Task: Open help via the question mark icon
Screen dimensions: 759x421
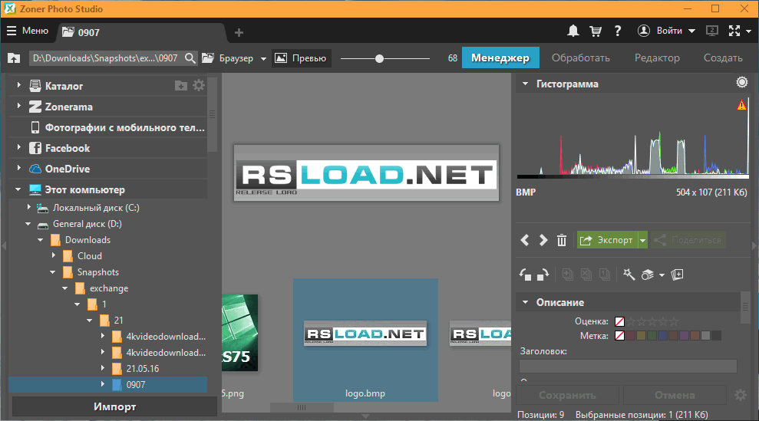Action: (x=618, y=31)
